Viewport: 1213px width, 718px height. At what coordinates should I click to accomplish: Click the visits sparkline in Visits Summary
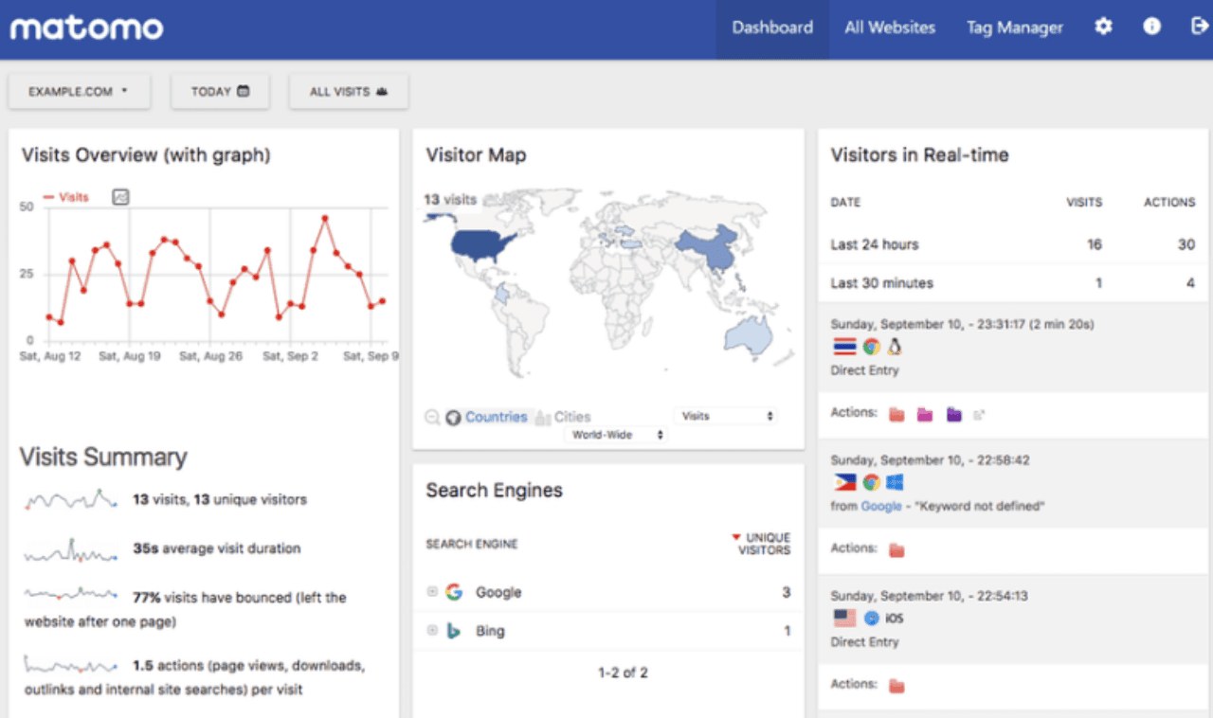tap(71, 499)
